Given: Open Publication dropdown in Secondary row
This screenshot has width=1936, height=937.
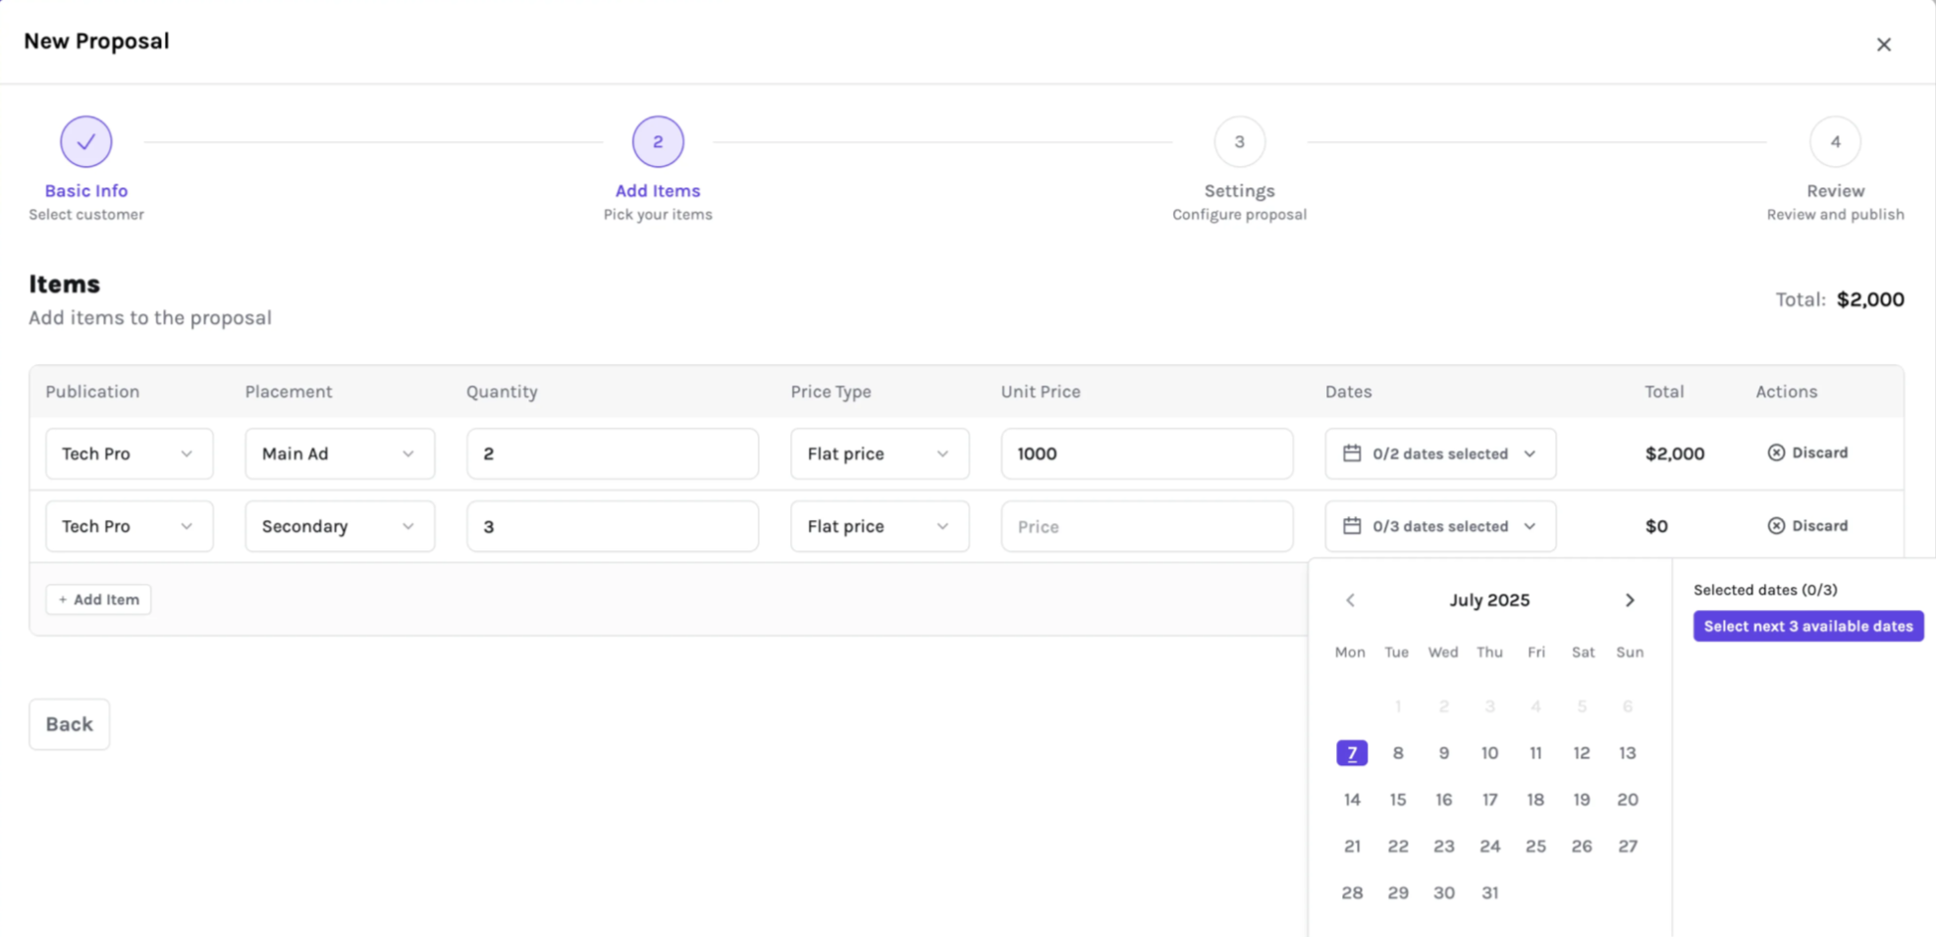Looking at the screenshot, I should [129, 526].
